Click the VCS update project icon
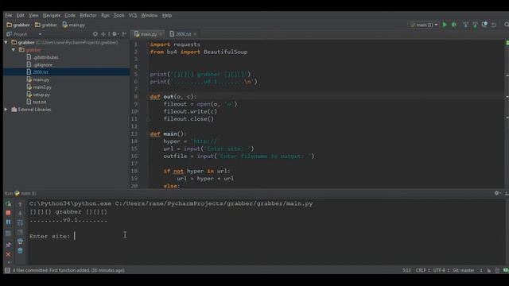This screenshot has height=286, width=509. 465,25
